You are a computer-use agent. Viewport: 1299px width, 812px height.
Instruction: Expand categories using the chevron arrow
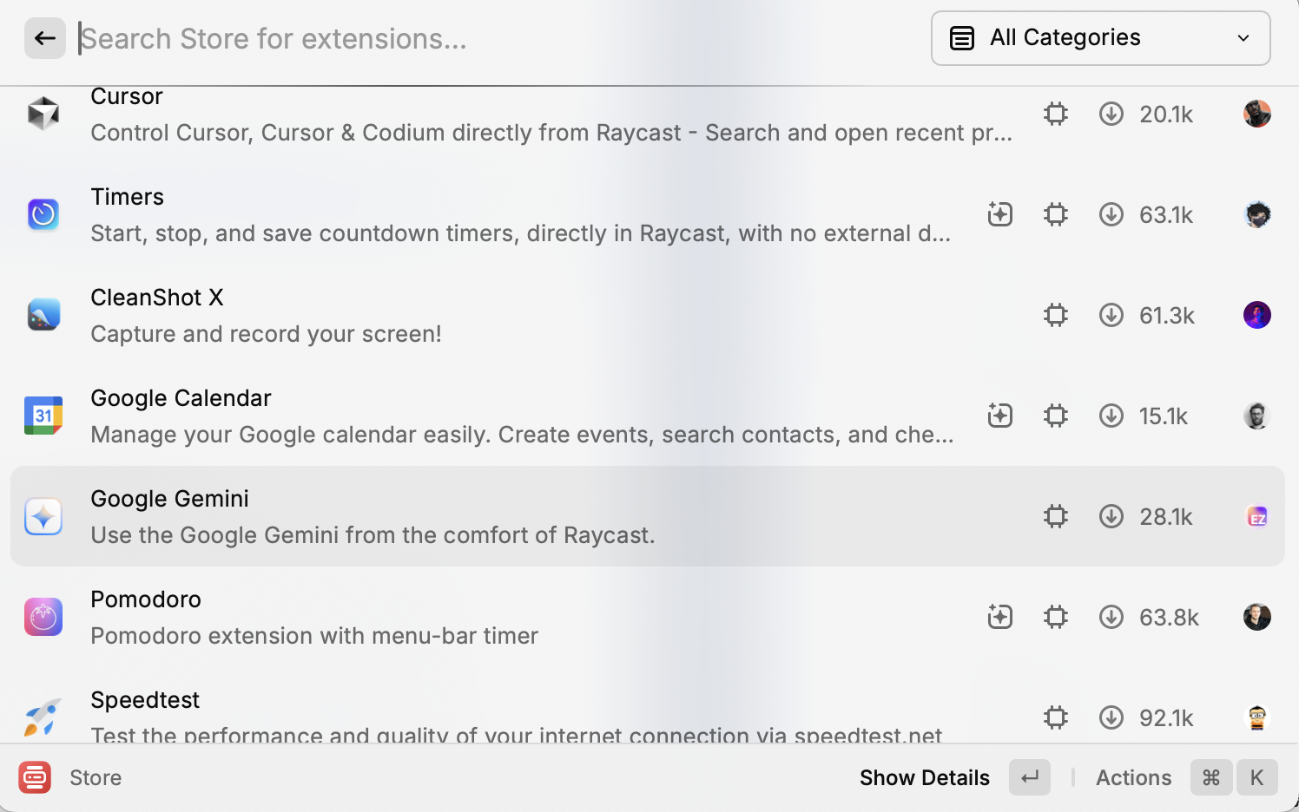click(x=1243, y=38)
